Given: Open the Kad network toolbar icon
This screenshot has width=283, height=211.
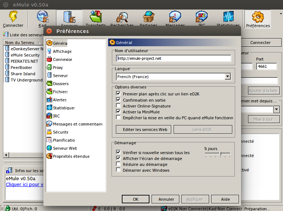Looking at the screenshot, I should pyautogui.click(x=43, y=17).
